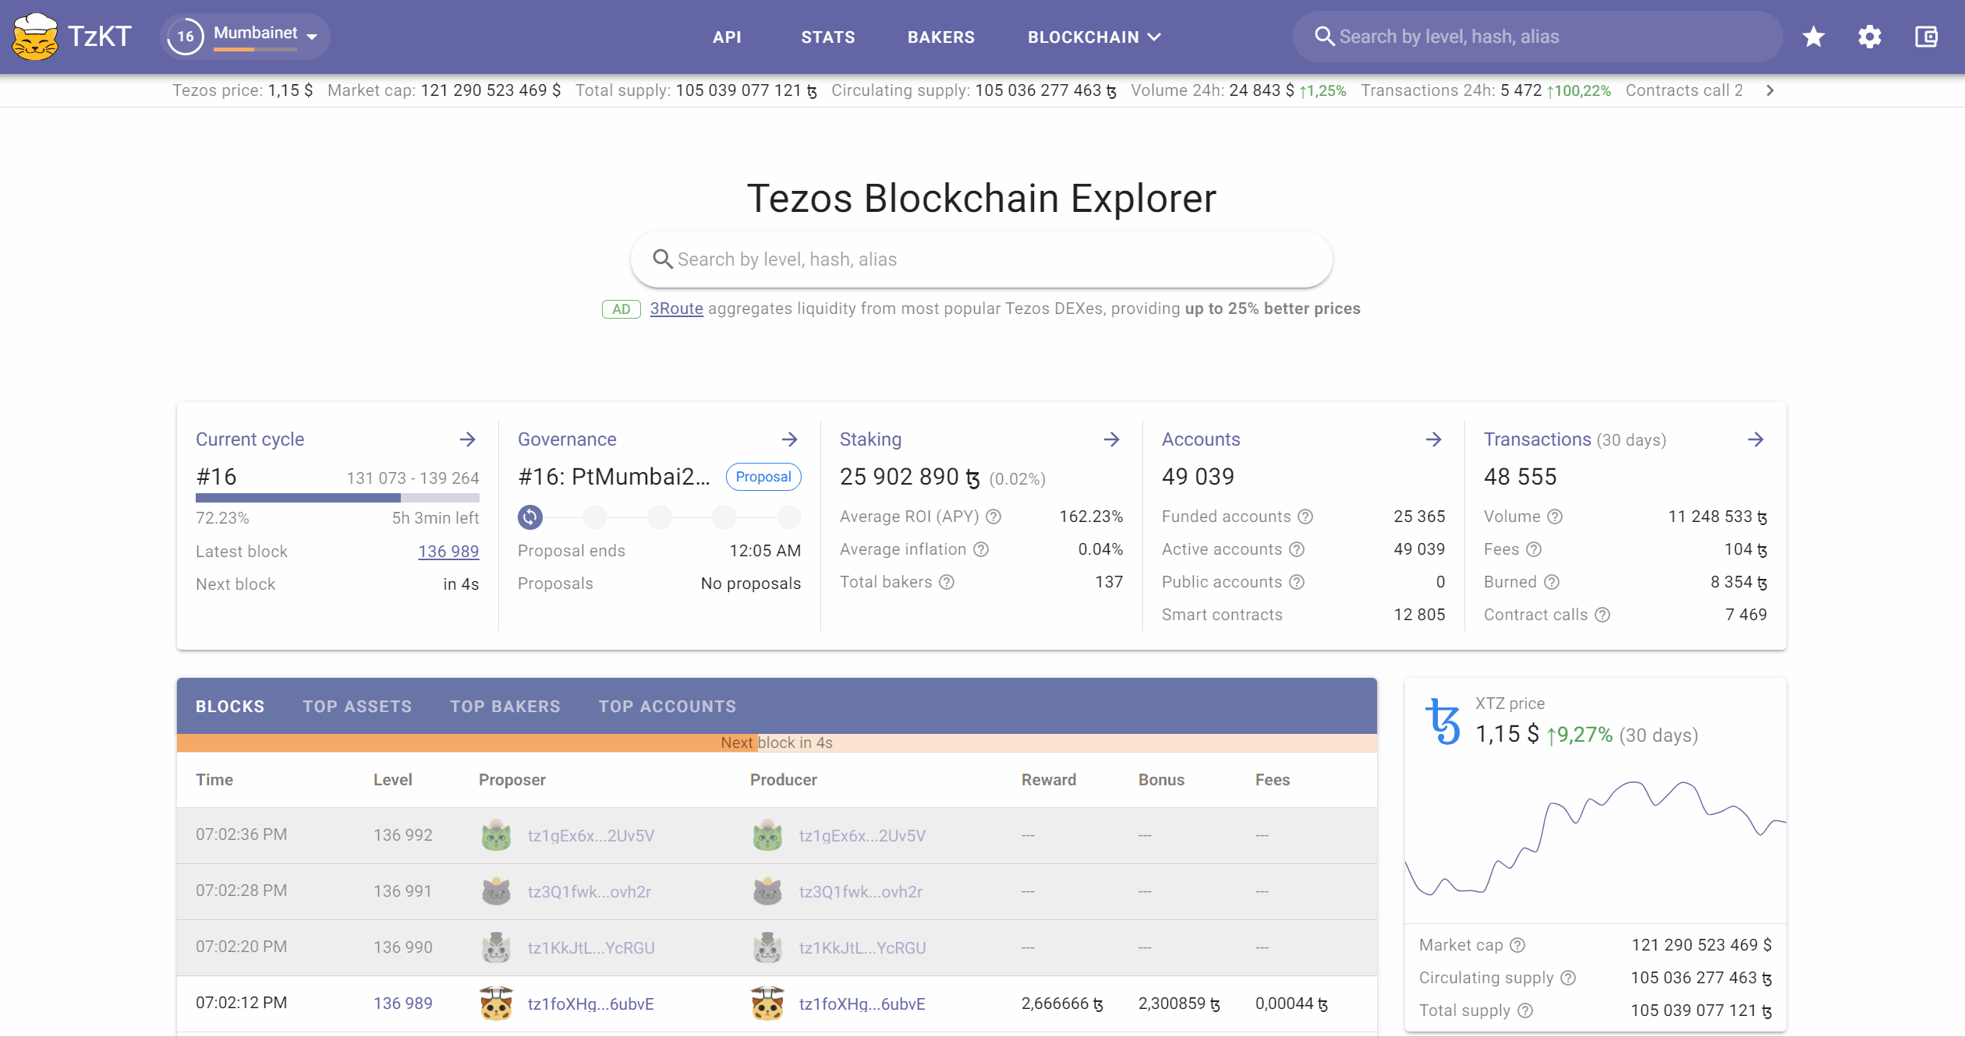Open settings gear icon in header
This screenshot has width=1965, height=1037.
click(x=1870, y=37)
